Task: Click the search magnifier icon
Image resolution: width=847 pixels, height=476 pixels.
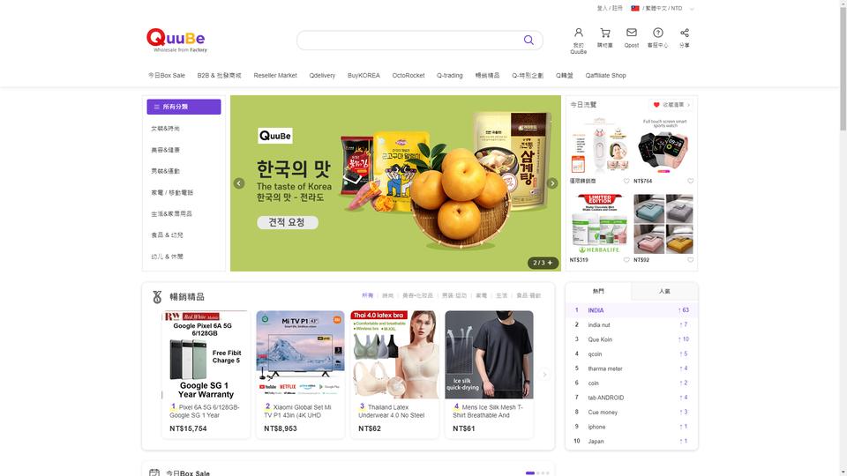Action: (528, 40)
